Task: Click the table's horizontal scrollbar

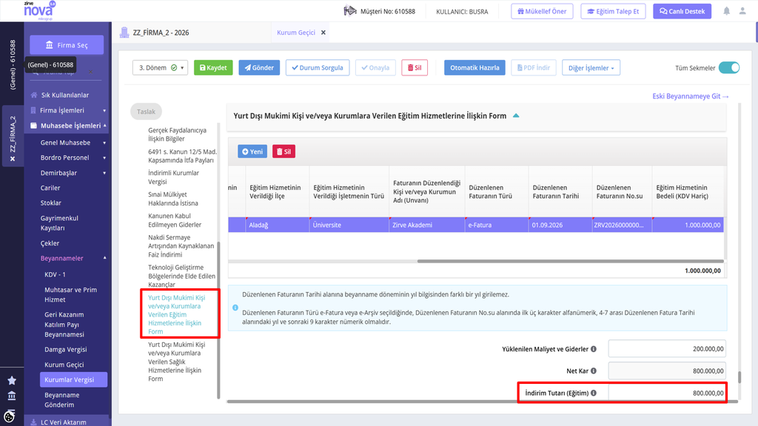Action: point(571,261)
